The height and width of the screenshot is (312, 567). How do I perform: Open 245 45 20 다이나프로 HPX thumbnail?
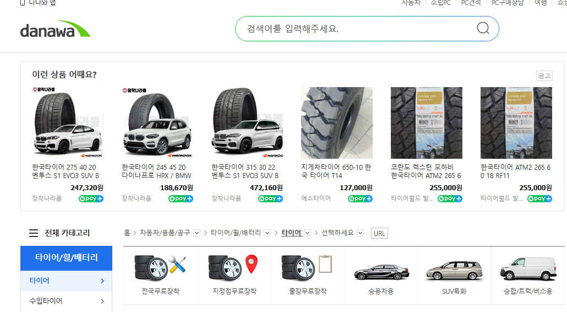click(157, 123)
